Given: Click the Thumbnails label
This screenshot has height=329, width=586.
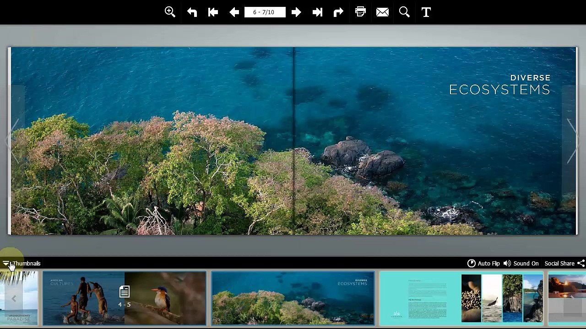Looking at the screenshot, I should 27,264.
